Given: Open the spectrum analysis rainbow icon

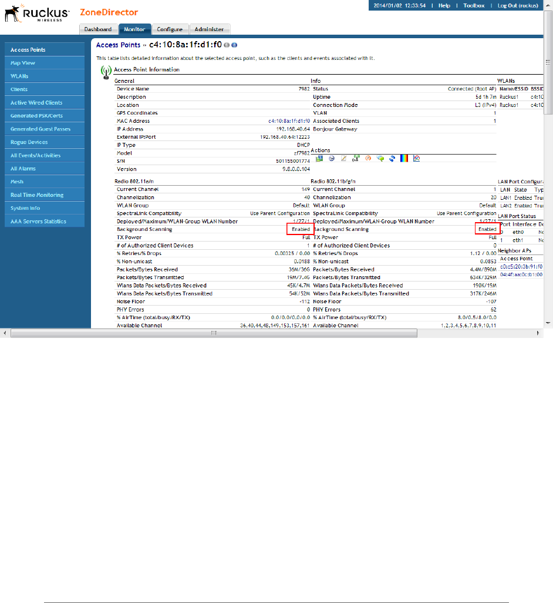Looking at the screenshot, I should point(404,159).
